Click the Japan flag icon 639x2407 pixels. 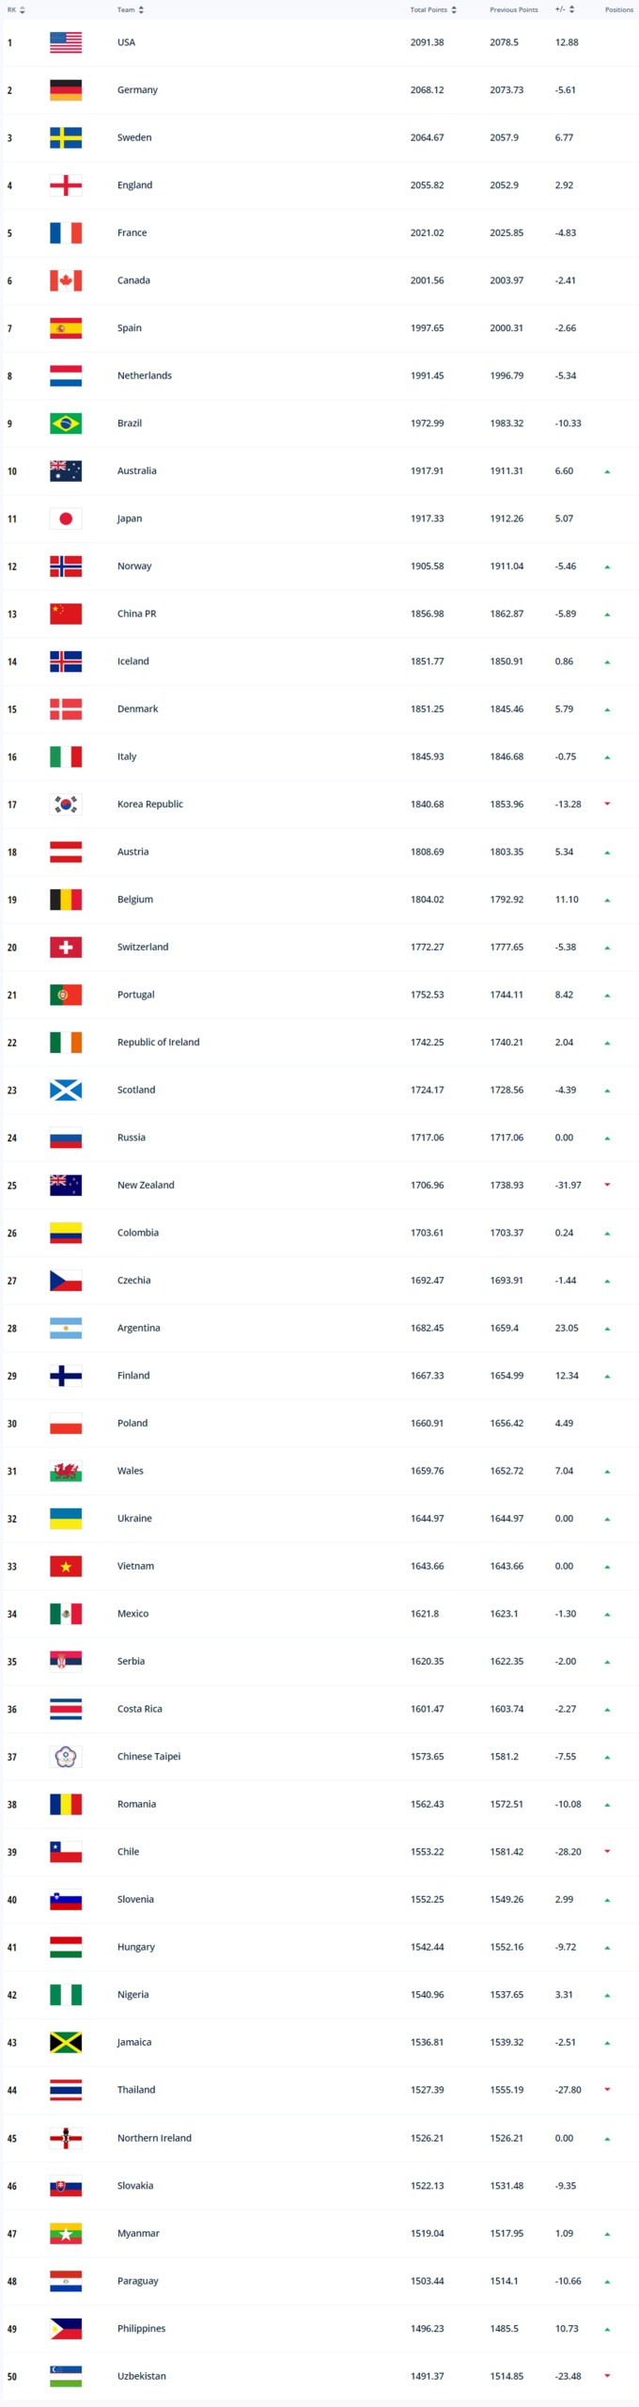pyautogui.click(x=66, y=518)
